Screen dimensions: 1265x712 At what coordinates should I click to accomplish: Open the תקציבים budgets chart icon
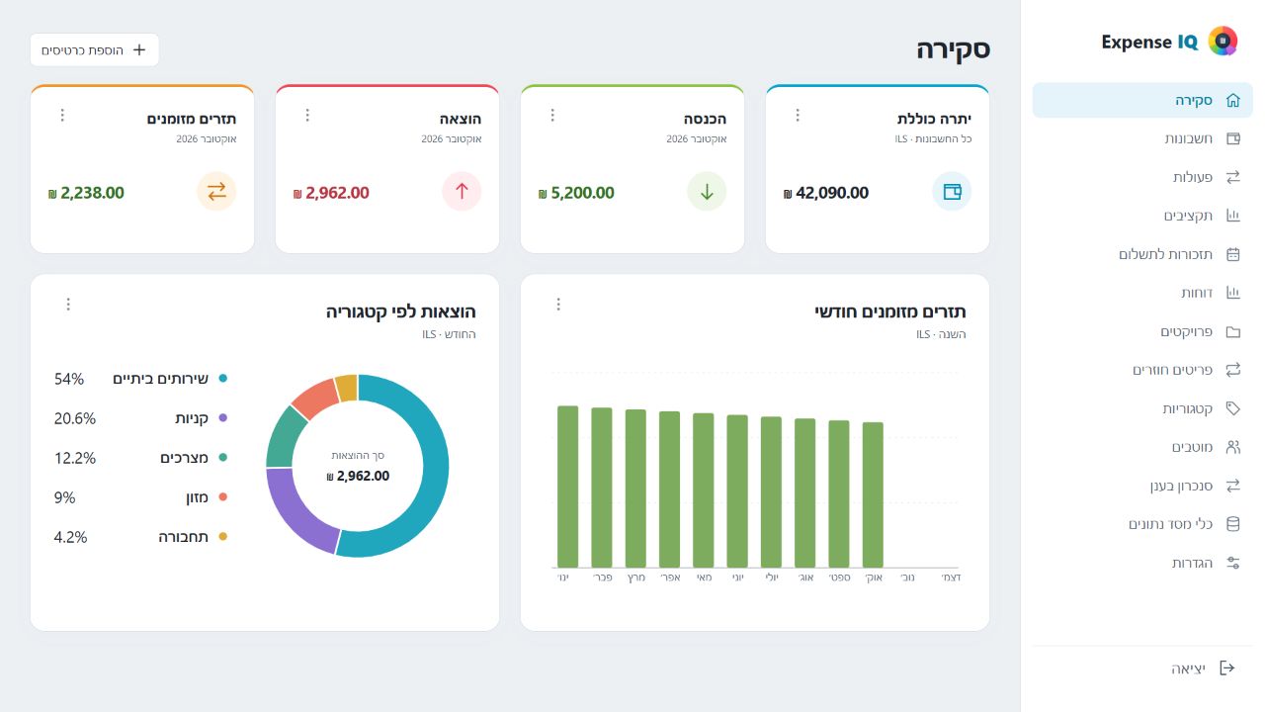pyautogui.click(x=1232, y=216)
